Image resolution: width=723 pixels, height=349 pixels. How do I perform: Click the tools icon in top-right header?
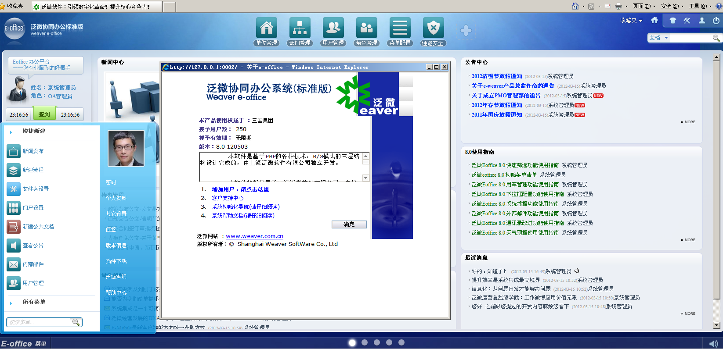687,20
